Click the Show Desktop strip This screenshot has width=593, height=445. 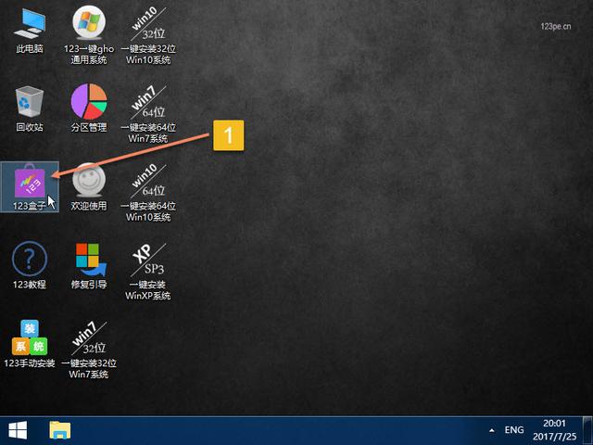pyautogui.click(x=587, y=430)
